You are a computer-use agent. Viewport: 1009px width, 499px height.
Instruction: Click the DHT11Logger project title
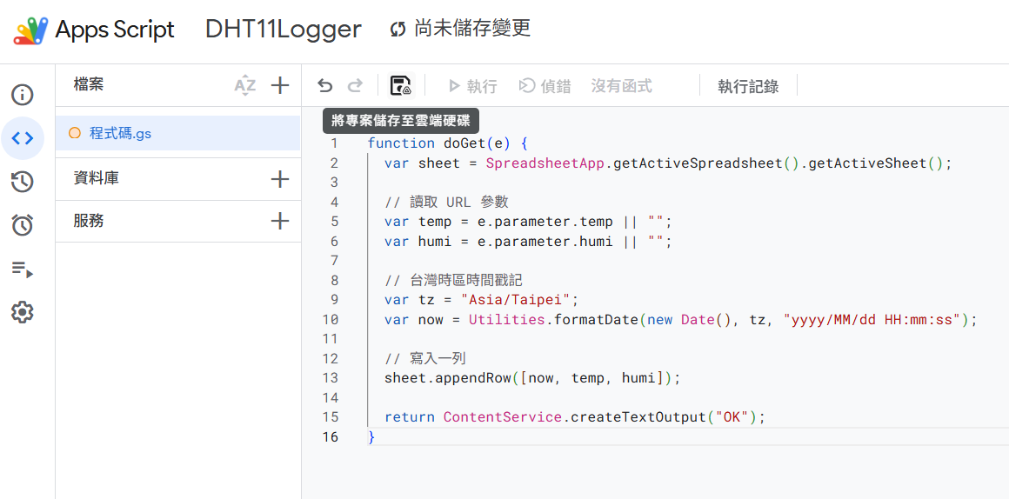(283, 29)
